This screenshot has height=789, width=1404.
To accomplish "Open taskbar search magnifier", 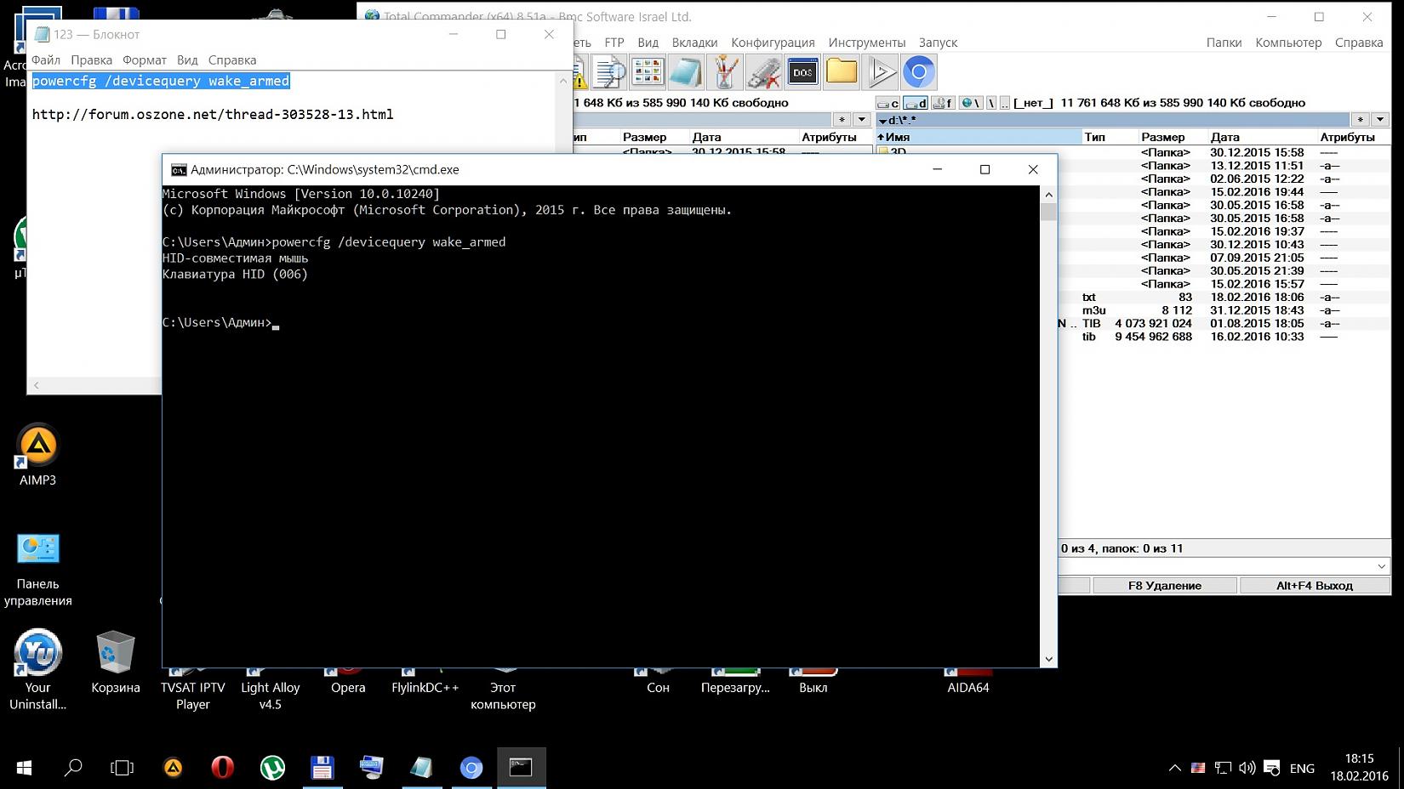I will [x=73, y=768].
